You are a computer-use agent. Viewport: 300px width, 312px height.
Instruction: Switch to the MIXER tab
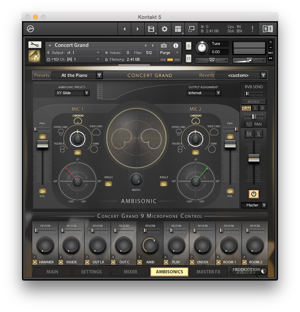click(x=130, y=272)
